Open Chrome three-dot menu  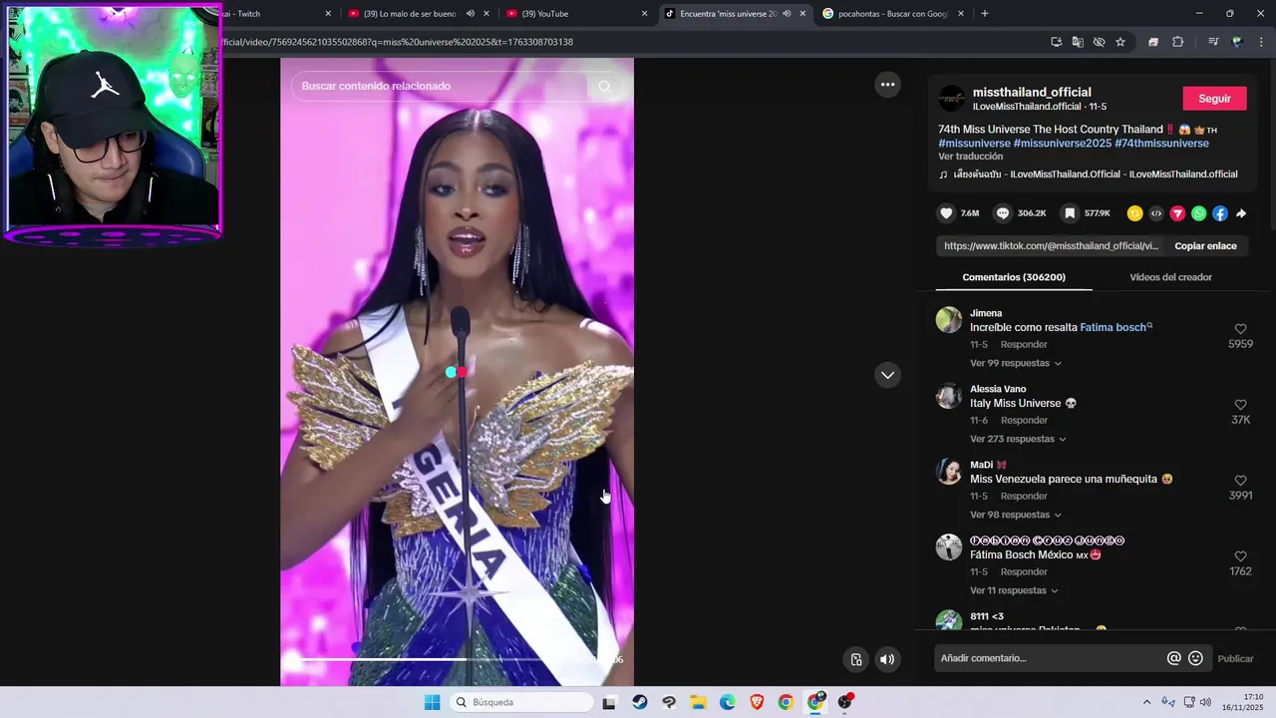click(1260, 42)
